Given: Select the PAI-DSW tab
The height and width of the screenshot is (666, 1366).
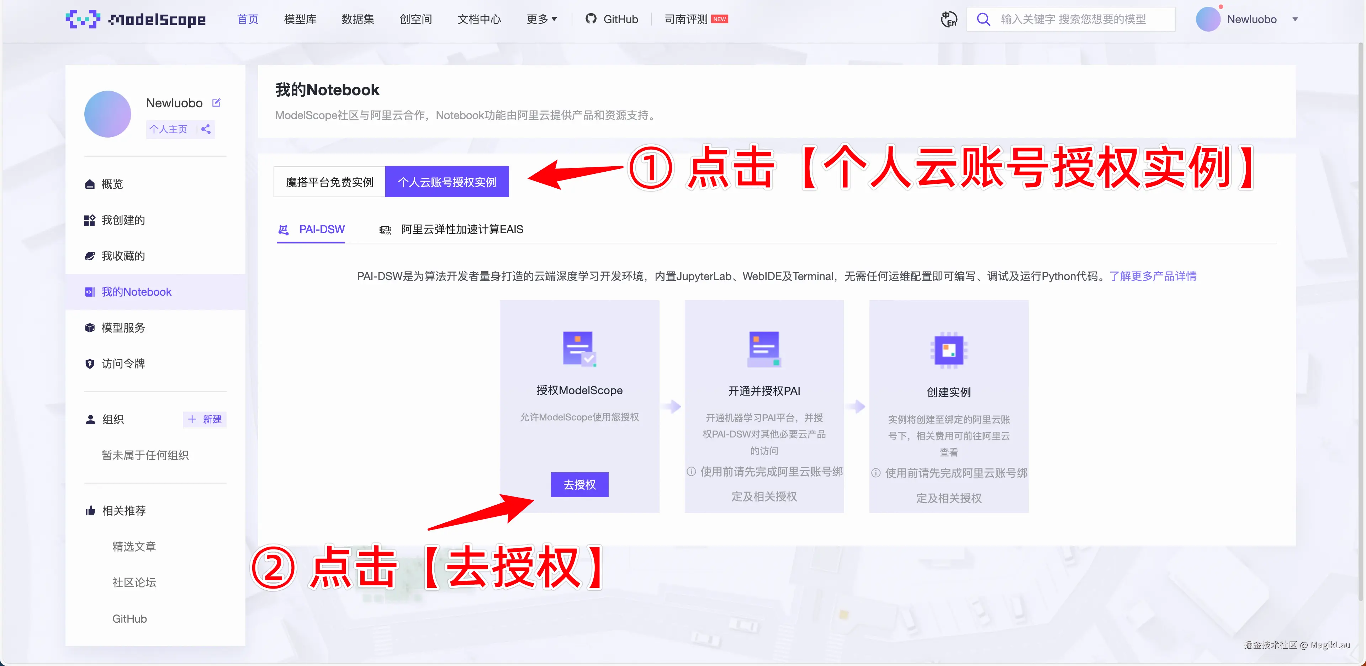Looking at the screenshot, I should (321, 230).
